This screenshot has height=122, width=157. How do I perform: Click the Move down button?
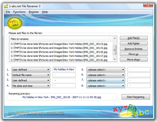click(134, 59)
